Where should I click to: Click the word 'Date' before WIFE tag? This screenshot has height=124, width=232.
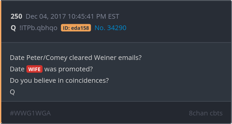click(x=17, y=69)
